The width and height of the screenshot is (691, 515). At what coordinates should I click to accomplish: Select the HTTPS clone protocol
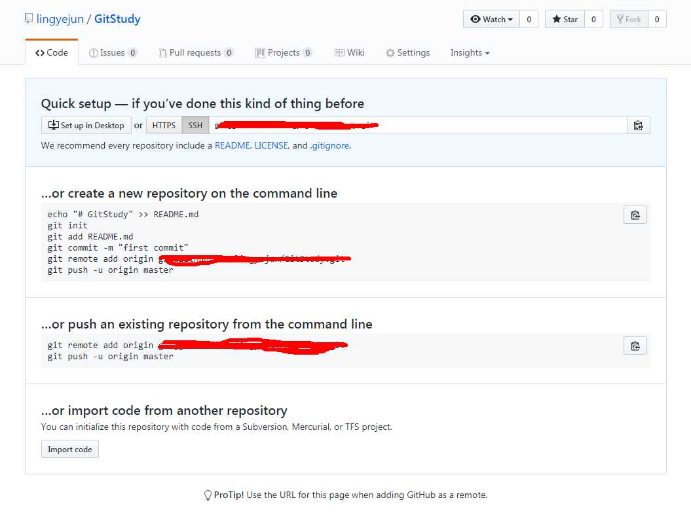pyautogui.click(x=164, y=126)
